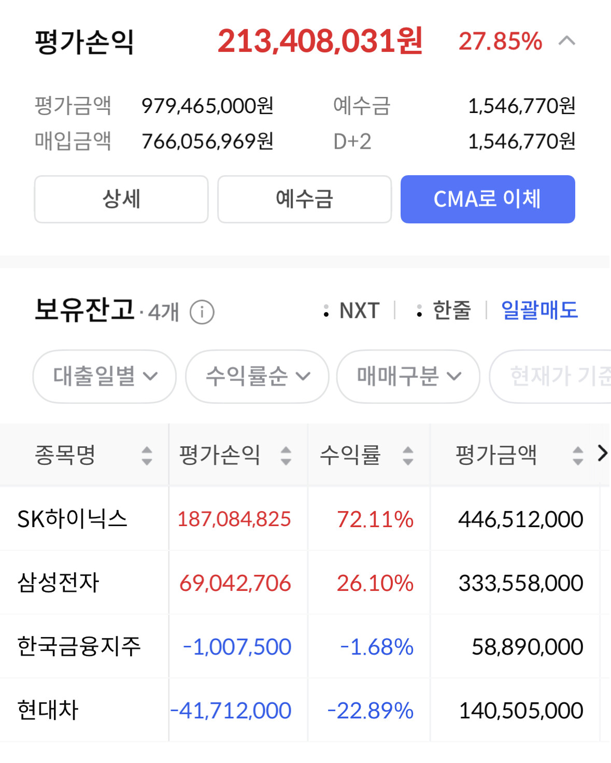Toggle the 한줄 single-line view
Screen dimensions: 611x763
(444, 311)
